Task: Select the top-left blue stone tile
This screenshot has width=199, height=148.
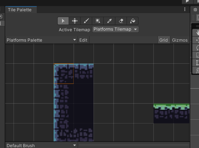Action: click(x=64, y=73)
